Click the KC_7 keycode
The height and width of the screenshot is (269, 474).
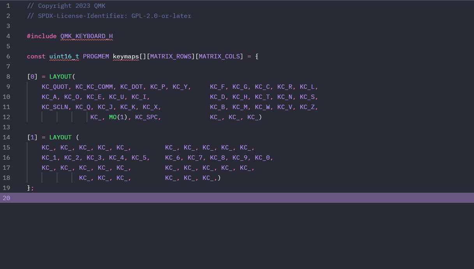[x=195, y=158]
